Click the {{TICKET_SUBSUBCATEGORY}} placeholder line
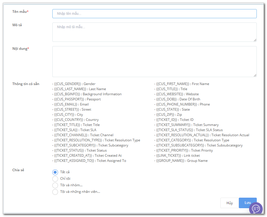 [198, 145]
